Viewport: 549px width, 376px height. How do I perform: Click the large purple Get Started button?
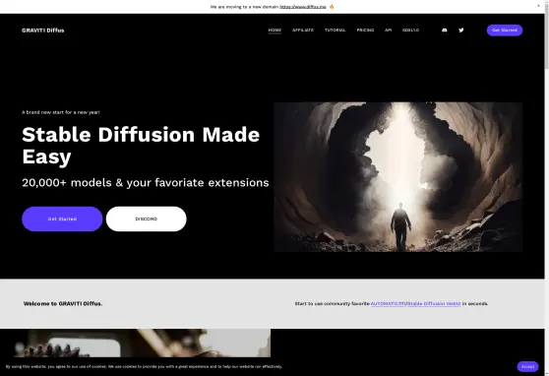(x=62, y=219)
